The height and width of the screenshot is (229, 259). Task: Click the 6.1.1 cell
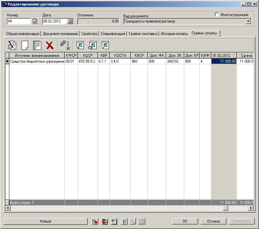click(104, 61)
